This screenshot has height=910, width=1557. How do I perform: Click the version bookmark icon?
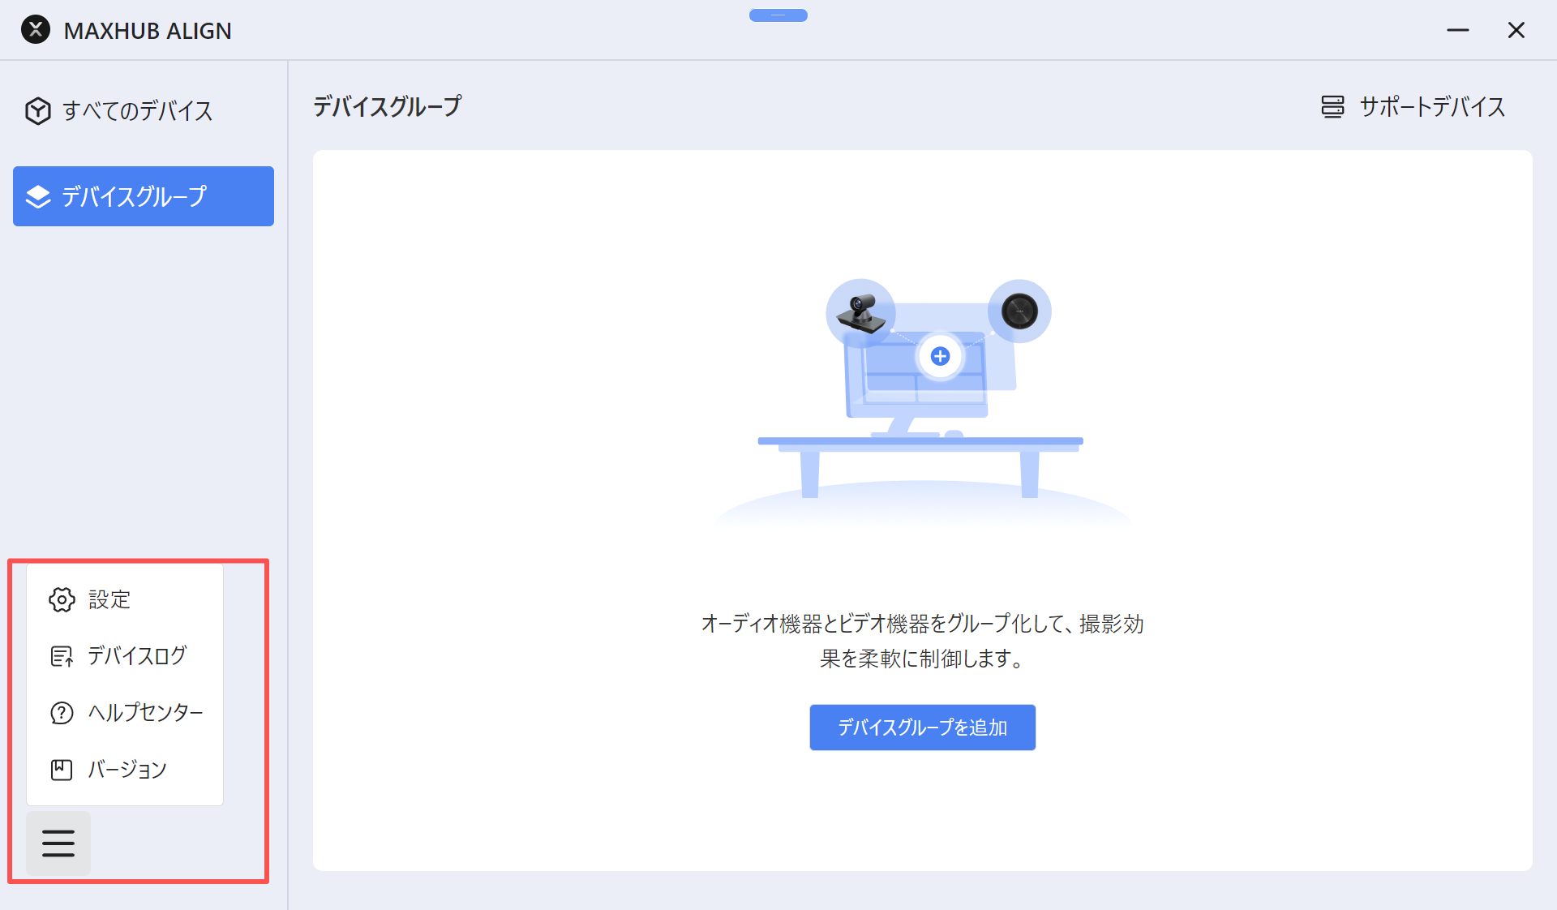[x=62, y=770]
